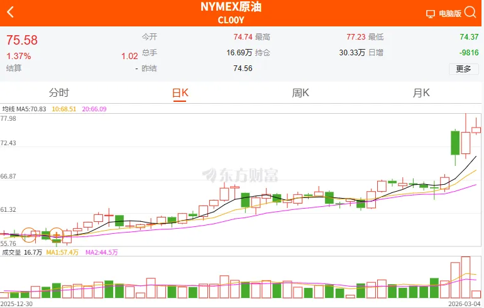The image size is (484, 308).
Task: Switch to the 周K weekly tab
Action: pyautogui.click(x=300, y=92)
